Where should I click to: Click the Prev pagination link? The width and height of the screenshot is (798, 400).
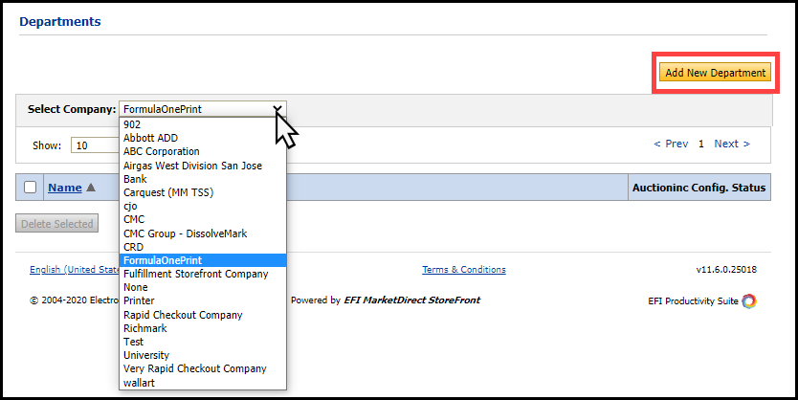tap(671, 144)
